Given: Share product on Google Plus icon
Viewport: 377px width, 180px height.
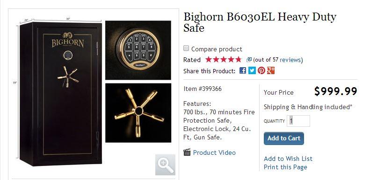Looking at the screenshot, I should [x=271, y=70].
